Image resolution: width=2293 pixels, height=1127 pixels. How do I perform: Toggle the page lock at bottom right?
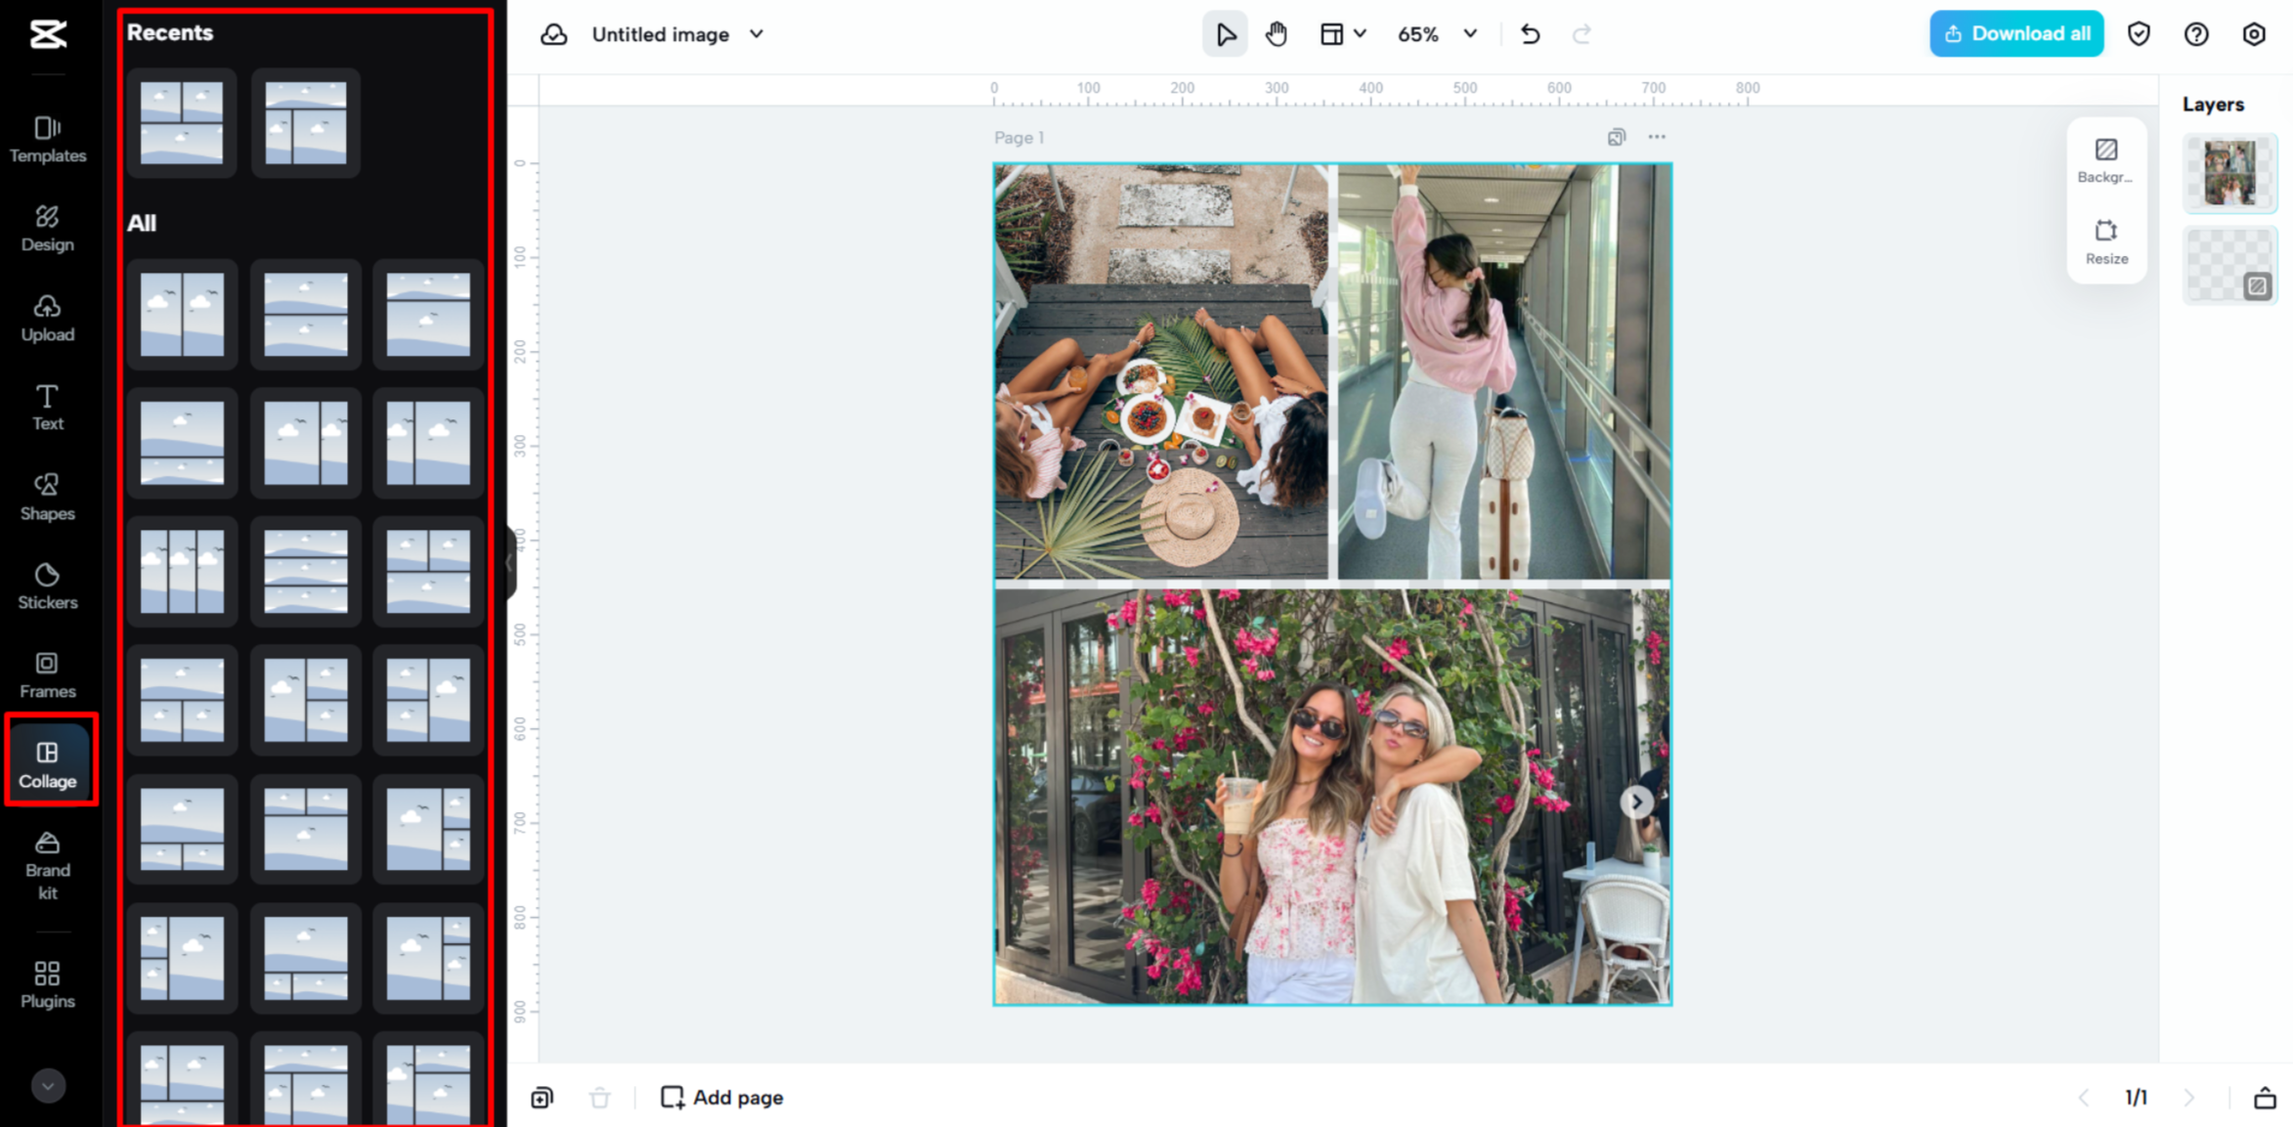click(x=2268, y=1097)
